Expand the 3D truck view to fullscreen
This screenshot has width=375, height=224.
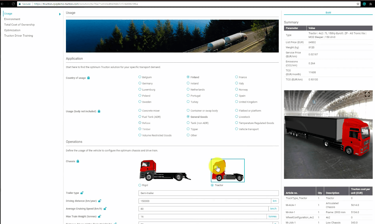pyautogui.click(x=367, y=94)
